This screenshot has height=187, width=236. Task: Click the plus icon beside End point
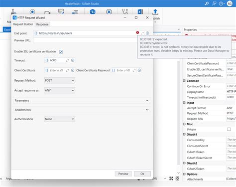[147, 33]
